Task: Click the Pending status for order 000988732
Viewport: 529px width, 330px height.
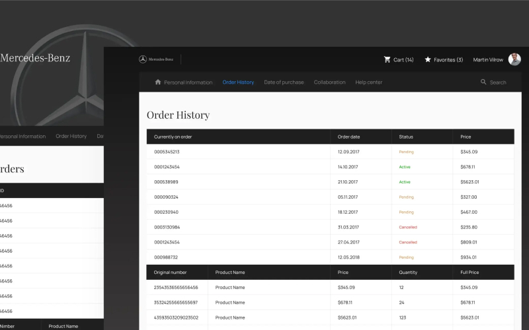Action: point(406,257)
